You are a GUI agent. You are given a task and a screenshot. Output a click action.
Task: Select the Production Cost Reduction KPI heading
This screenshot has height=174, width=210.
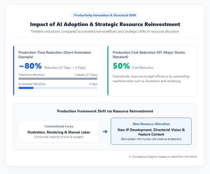point(149,55)
